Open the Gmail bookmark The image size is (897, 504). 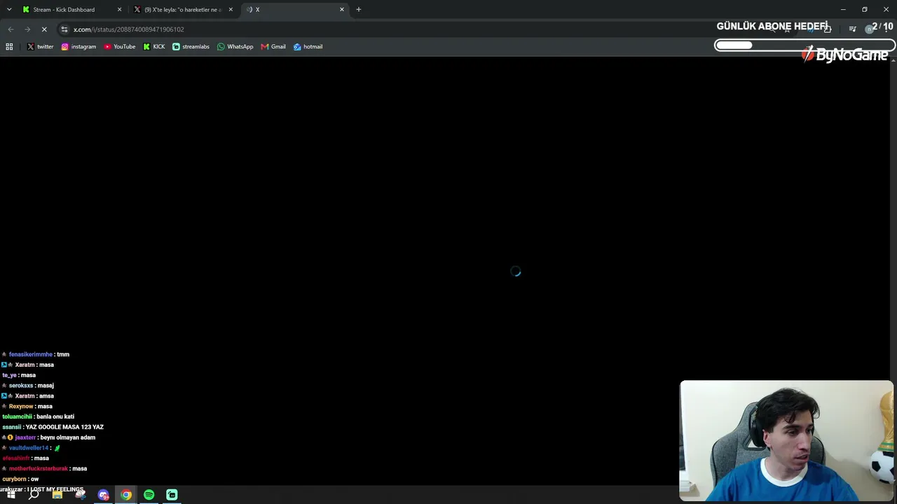click(x=273, y=47)
